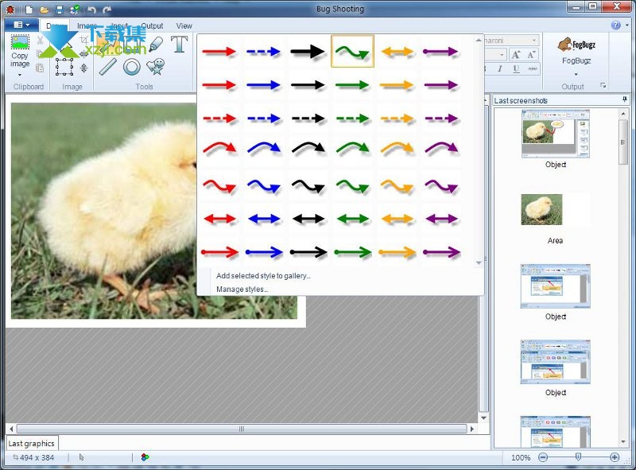Click the New document icon in quick access toolbar
Screen dimensions: 636x470
[x=29, y=10]
